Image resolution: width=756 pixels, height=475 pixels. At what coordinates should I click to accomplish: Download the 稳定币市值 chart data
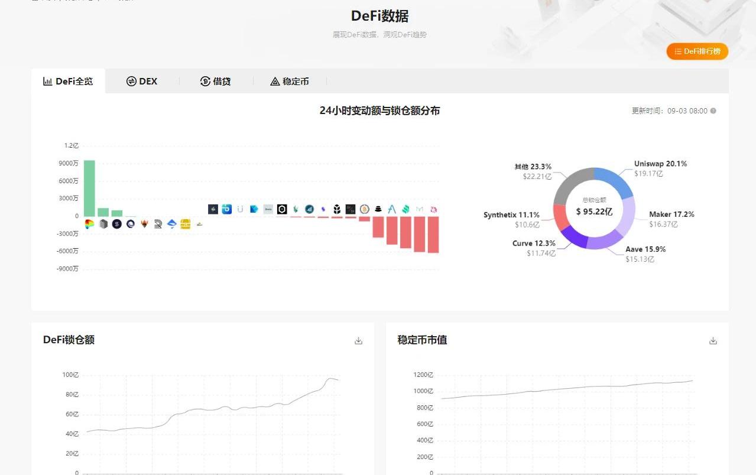pyautogui.click(x=713, y=341)
